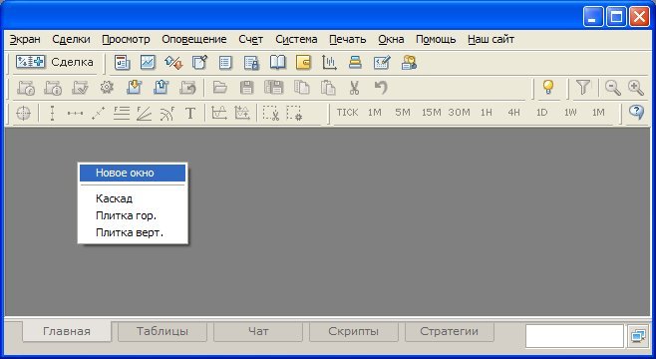The image size is (656, 359).
Task: Select the TICK timeframe
Action: (x=347, y=112)
